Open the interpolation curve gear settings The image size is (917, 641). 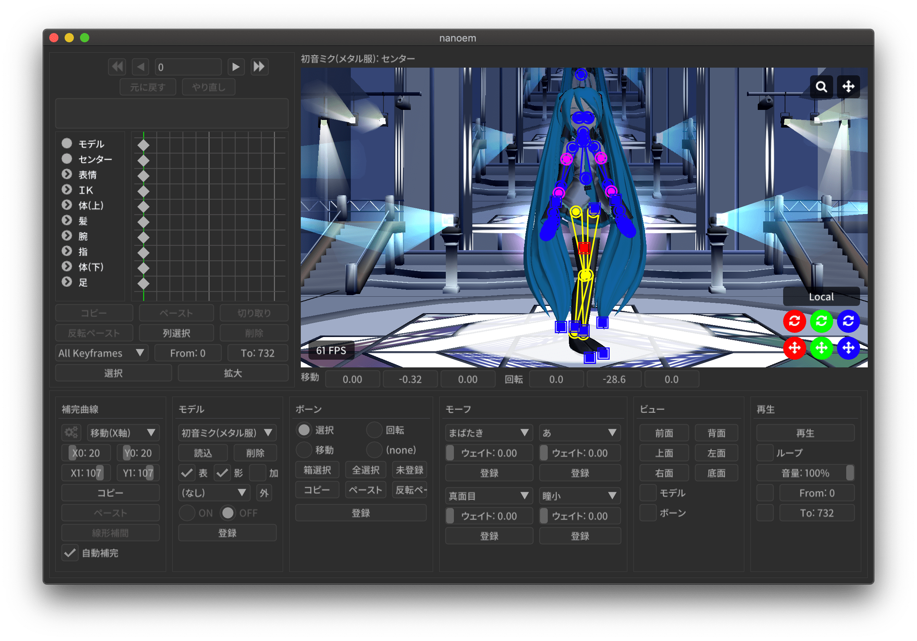click(72, 433)
